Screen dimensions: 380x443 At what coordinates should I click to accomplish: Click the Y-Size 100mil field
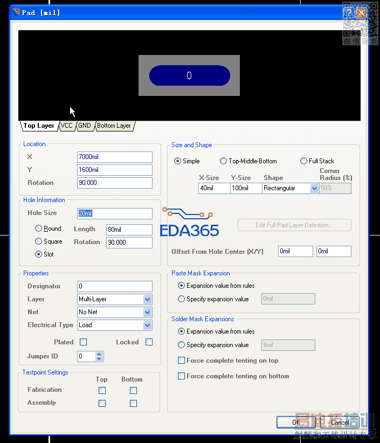(x=246, y=188)
